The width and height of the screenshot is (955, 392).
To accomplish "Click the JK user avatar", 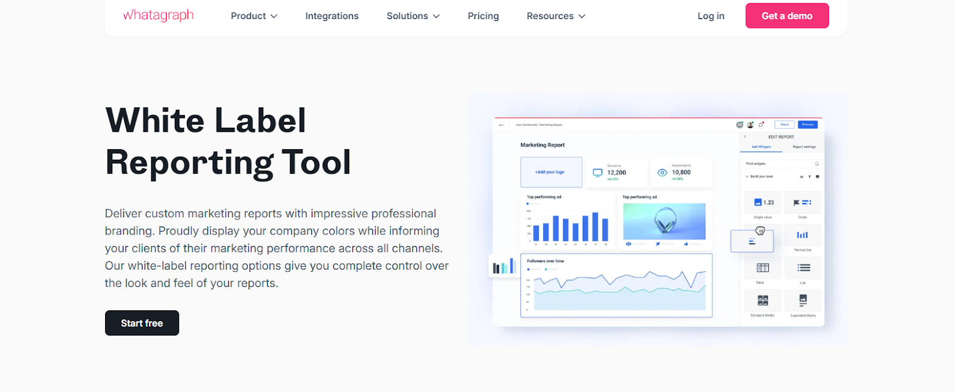I will tap(740, 125).
